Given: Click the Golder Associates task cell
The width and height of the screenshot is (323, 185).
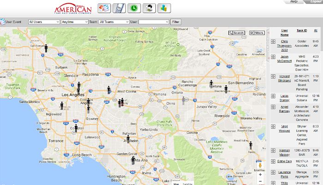Looking at the screenshot, I should point(302,43).
